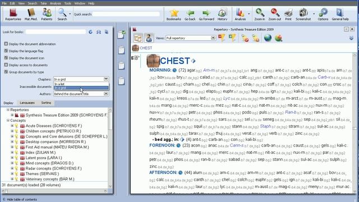
Task: Click the clipboard with checkmark icon
Action: (x=121, y=35)
